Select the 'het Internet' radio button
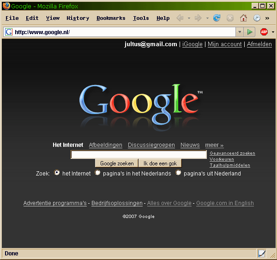This screenshot has height=260, width=277. pyautogui.click(x=57, y=172)
